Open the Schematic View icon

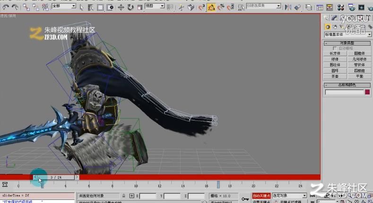pyautogui.click(x=330, y=8)
